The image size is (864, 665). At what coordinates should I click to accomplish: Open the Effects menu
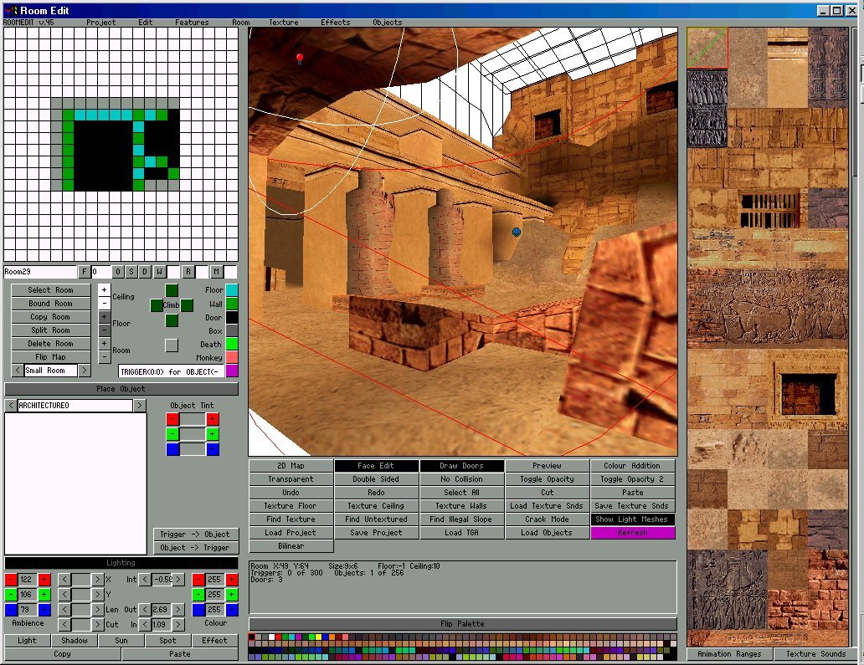coord(335,23)
